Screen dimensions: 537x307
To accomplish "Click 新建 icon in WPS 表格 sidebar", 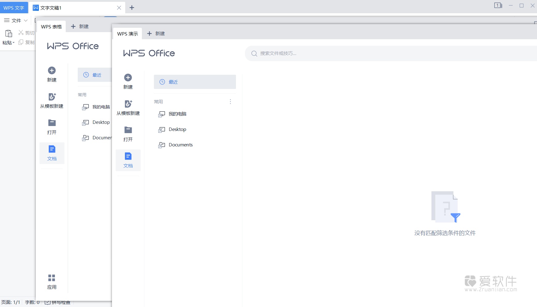I will (x=52, y=71).
